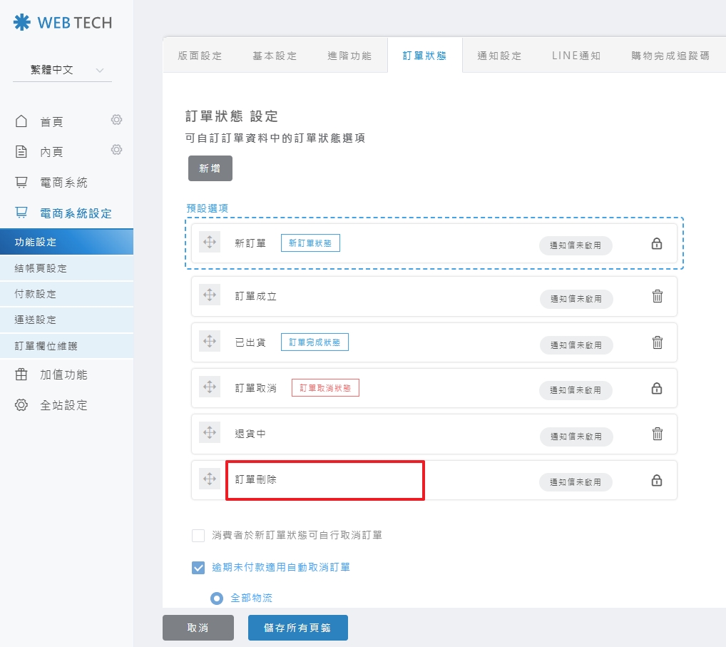Click the trash icon for 退貨中 row

[x=658, y=434]
